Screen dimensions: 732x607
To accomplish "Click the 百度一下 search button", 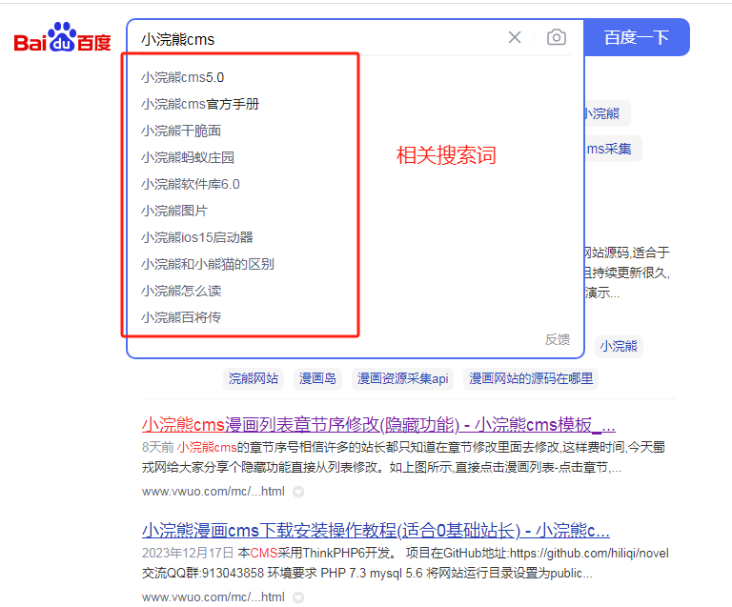I will [637, 37].
